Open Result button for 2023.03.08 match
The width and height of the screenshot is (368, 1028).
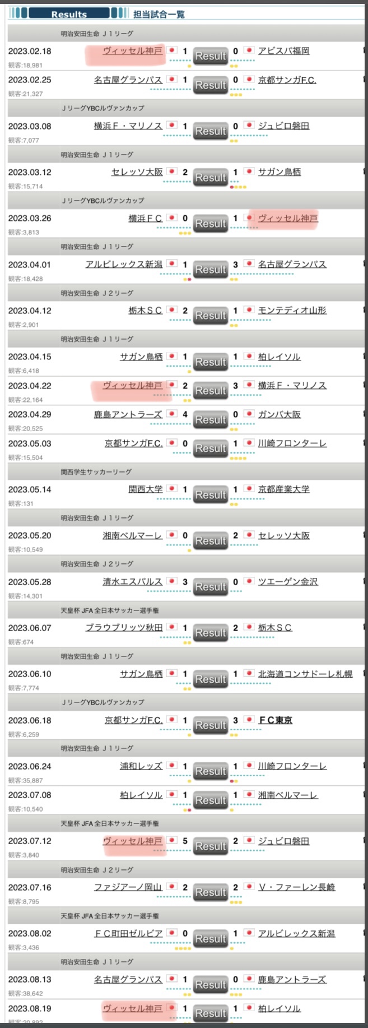(211, 131)
